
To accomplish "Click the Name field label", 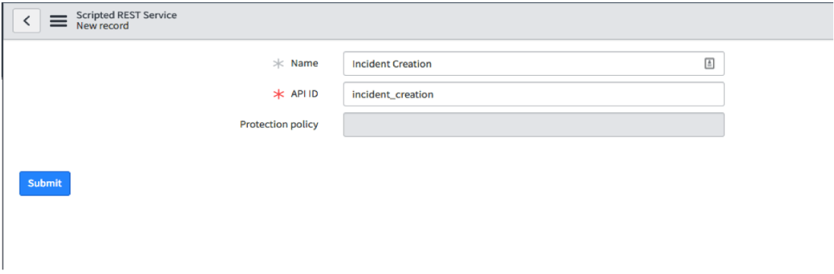I will point(304,63).
